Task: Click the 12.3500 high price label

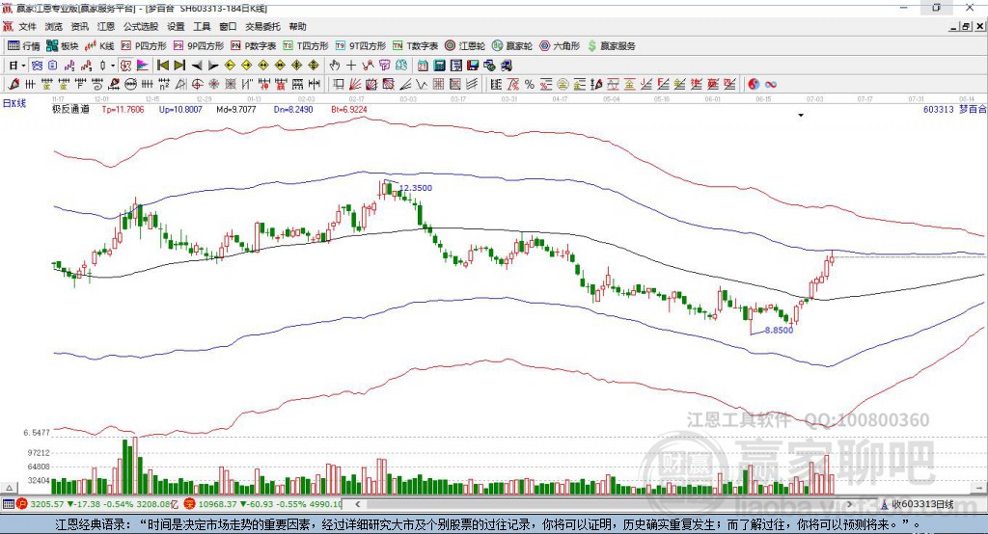Action: [416, 188]
